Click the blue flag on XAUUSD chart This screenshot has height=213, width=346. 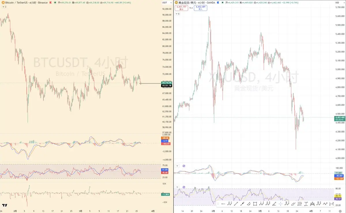pyautogui.click(x=218, y=3)
